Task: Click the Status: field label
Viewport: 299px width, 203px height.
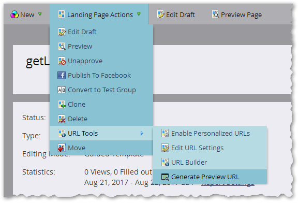Action: point(34,118)
